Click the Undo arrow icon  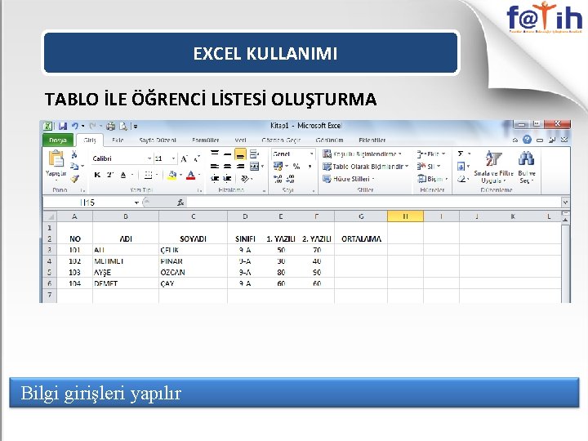tap(75, 126)
